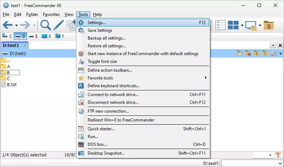Viewport: 284px width, 167px height.
Task: Select drive D button
Action: click(x=20, y=36)
